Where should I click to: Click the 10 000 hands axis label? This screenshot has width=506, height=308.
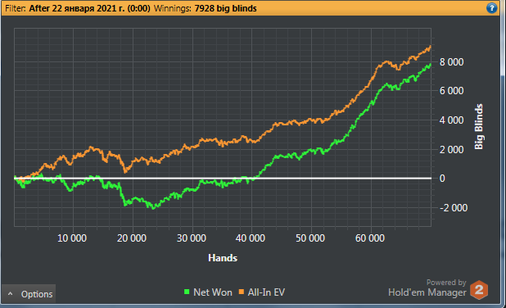(x=72, y=238)
